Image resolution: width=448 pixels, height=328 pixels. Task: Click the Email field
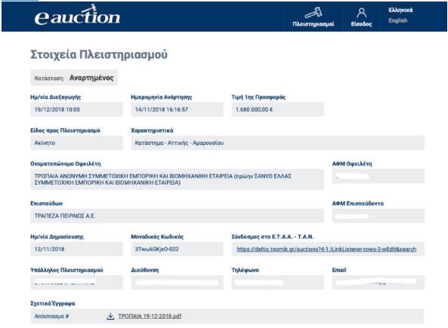pos(378,283)
